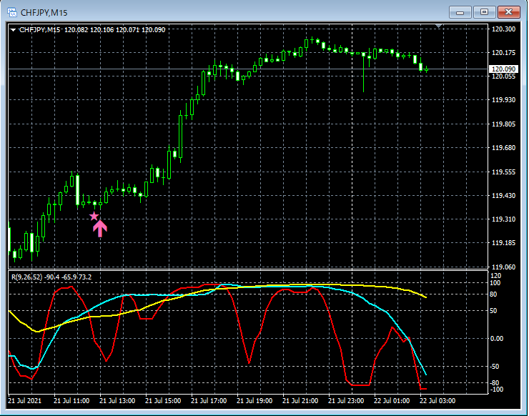The height and width of the screenshot is (416, 529).
Task: Expand the triangle dropdown before CHFJPY,M15 chart label
Action: (x=13, y=30)
